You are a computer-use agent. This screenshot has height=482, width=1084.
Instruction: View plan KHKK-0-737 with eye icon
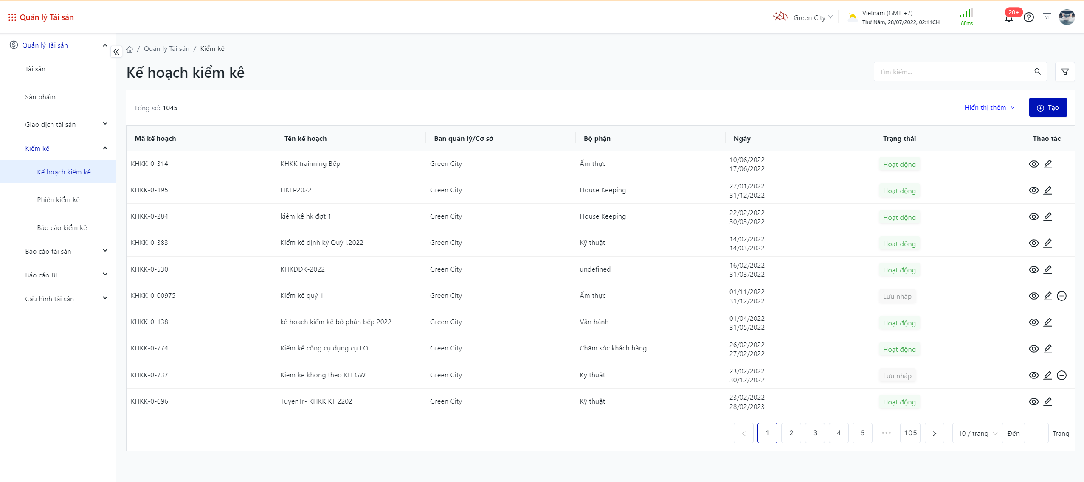click(x=1033, y=376)
